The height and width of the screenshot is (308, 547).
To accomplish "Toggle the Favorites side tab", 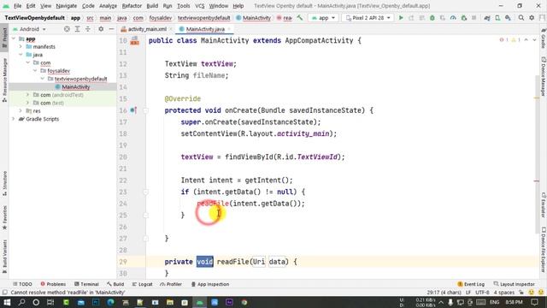I will coord(4,218).
